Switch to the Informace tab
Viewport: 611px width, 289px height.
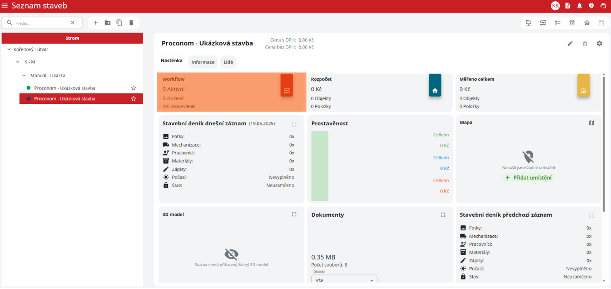coord(203,62)
